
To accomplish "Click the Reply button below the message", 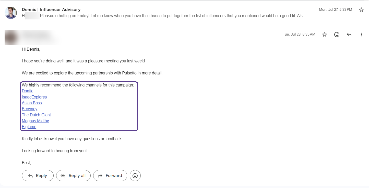I will [38, 176].
